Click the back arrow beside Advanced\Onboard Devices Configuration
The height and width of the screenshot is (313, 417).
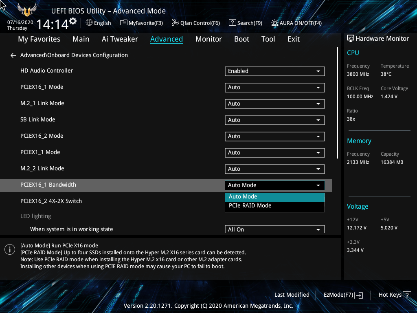coord(13,55)
